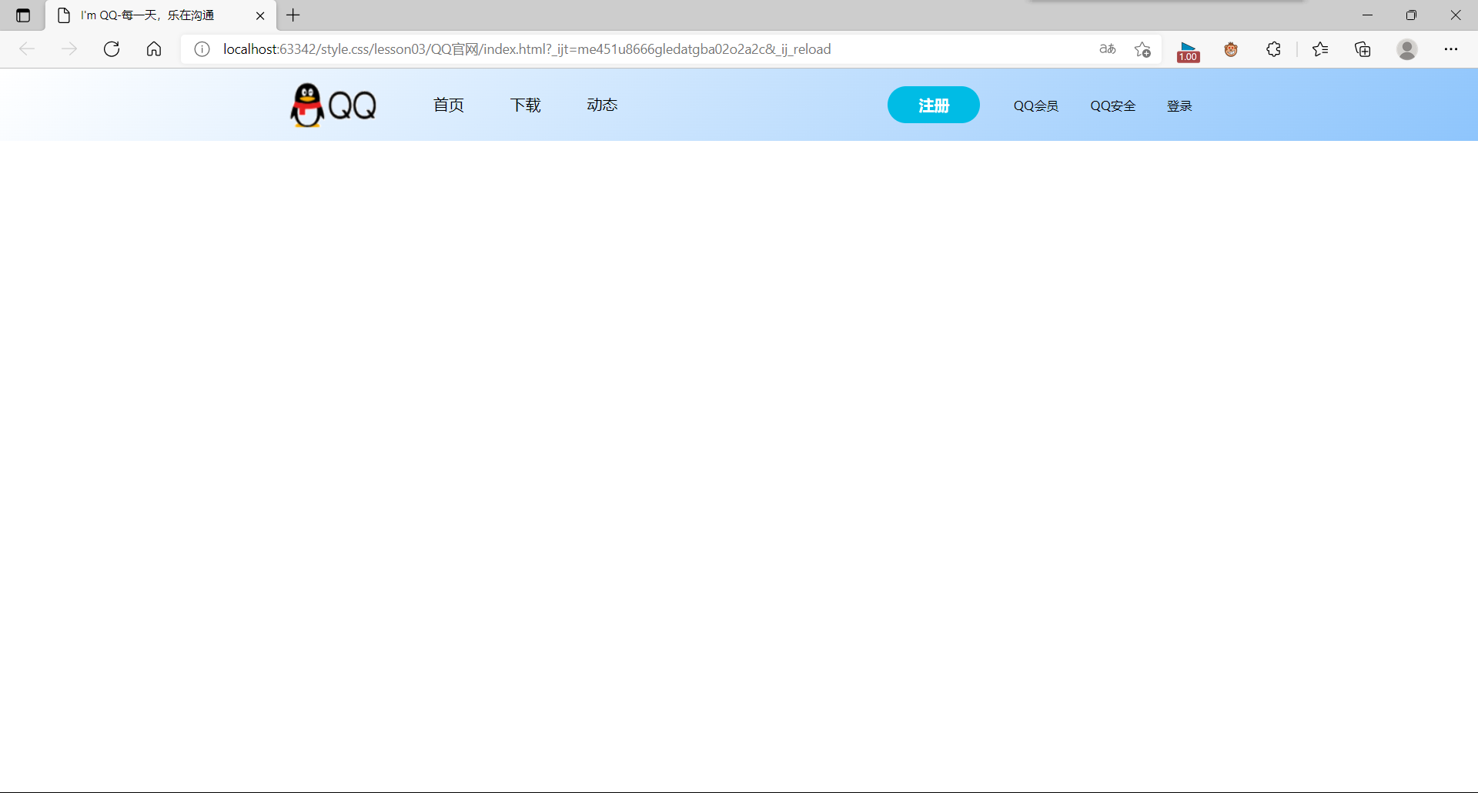This screenshot has height=793, width=1478.
Task: Open the Collections icon
Action: click(1363, 49)
